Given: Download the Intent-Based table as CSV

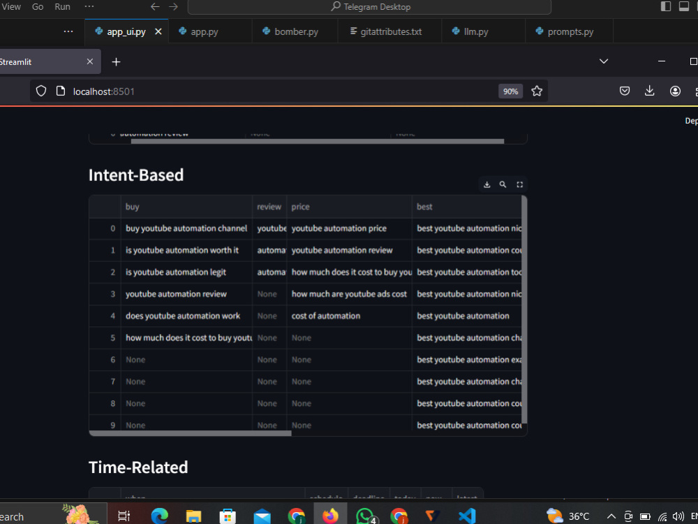Looking at the screenshot, I should pos(487,184).
